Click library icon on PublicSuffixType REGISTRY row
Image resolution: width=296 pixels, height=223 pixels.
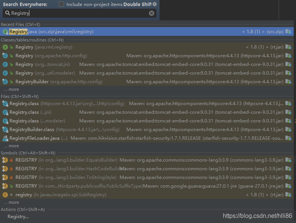(288, 186)
